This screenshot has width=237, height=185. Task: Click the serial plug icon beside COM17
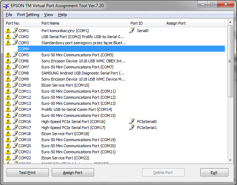[x=15, y=127]
